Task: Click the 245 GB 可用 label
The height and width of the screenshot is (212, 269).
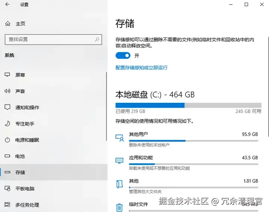Action: tap(248, 111)
